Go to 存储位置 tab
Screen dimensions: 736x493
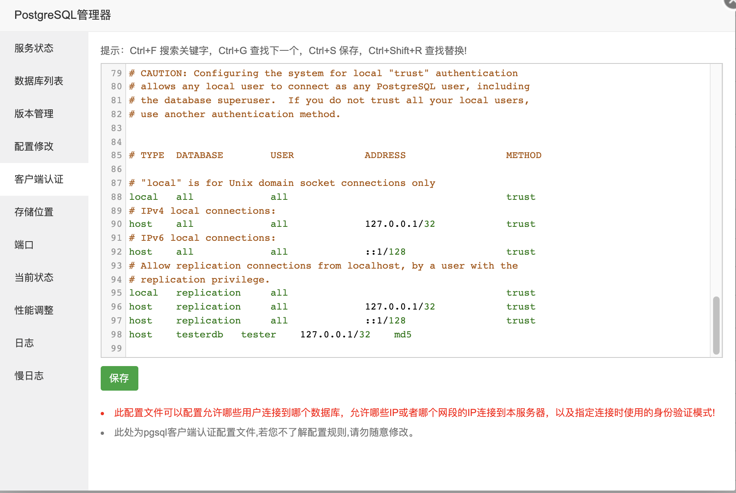(x=44, y=212)
